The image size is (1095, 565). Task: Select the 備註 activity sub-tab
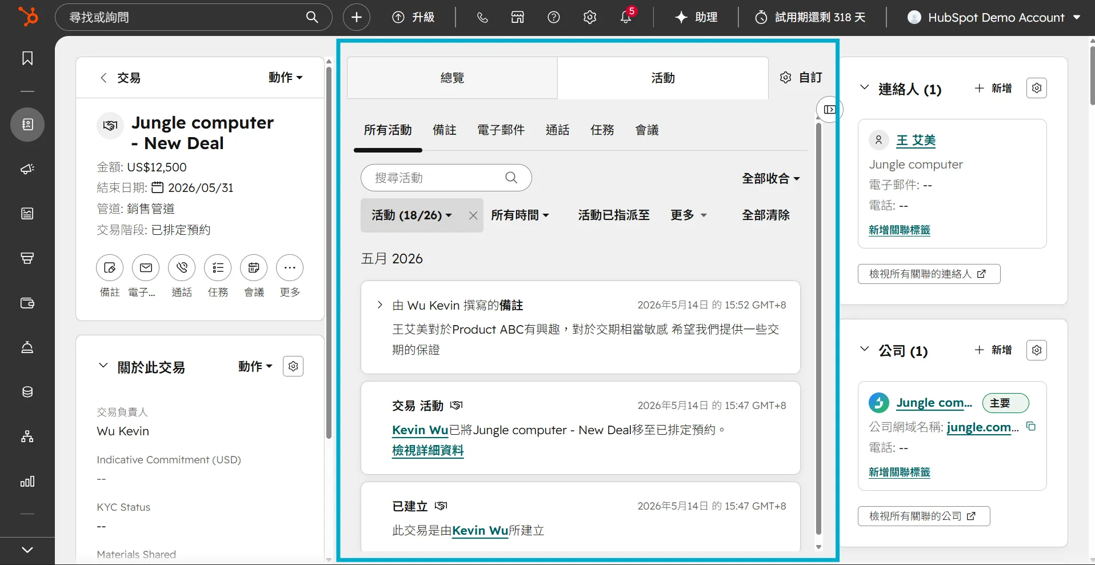point(445,130)
